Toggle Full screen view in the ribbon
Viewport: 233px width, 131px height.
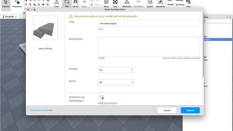point(67,4)
